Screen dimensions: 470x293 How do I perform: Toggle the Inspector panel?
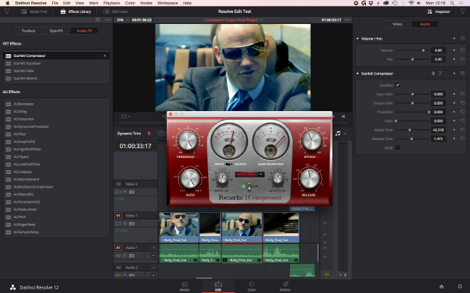(438, 12)
